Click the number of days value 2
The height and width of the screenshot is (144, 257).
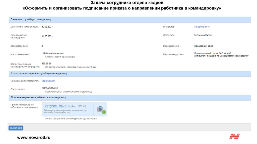(42, 46)
